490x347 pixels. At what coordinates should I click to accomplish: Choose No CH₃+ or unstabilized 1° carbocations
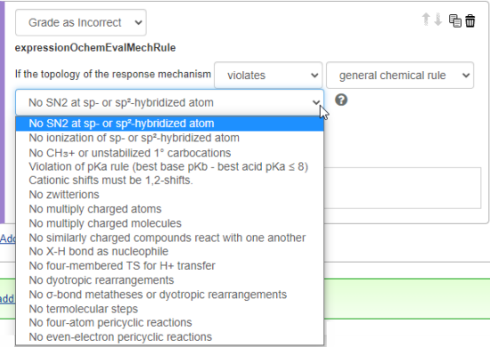(169, 153)
